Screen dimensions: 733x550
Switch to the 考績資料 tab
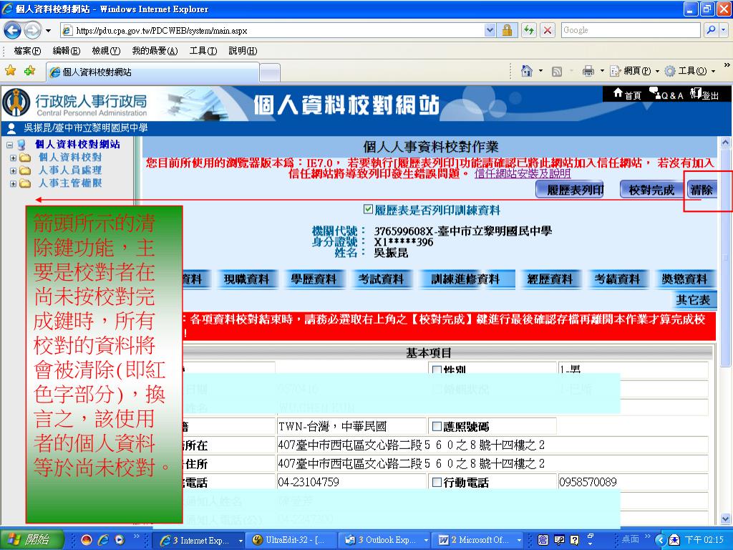click(x=617, y=279)
